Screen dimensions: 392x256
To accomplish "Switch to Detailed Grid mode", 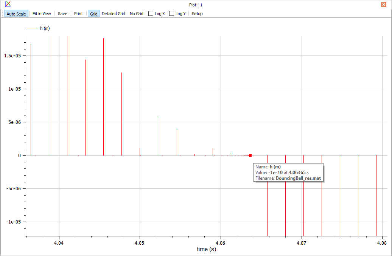I will click(113, 13).
